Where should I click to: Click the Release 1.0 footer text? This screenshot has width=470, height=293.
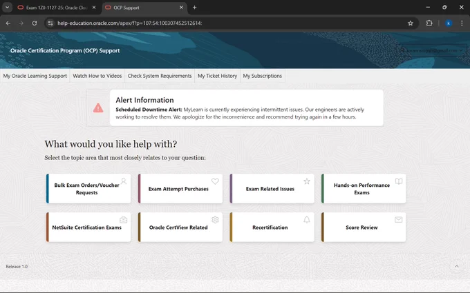tap(17, 266)
